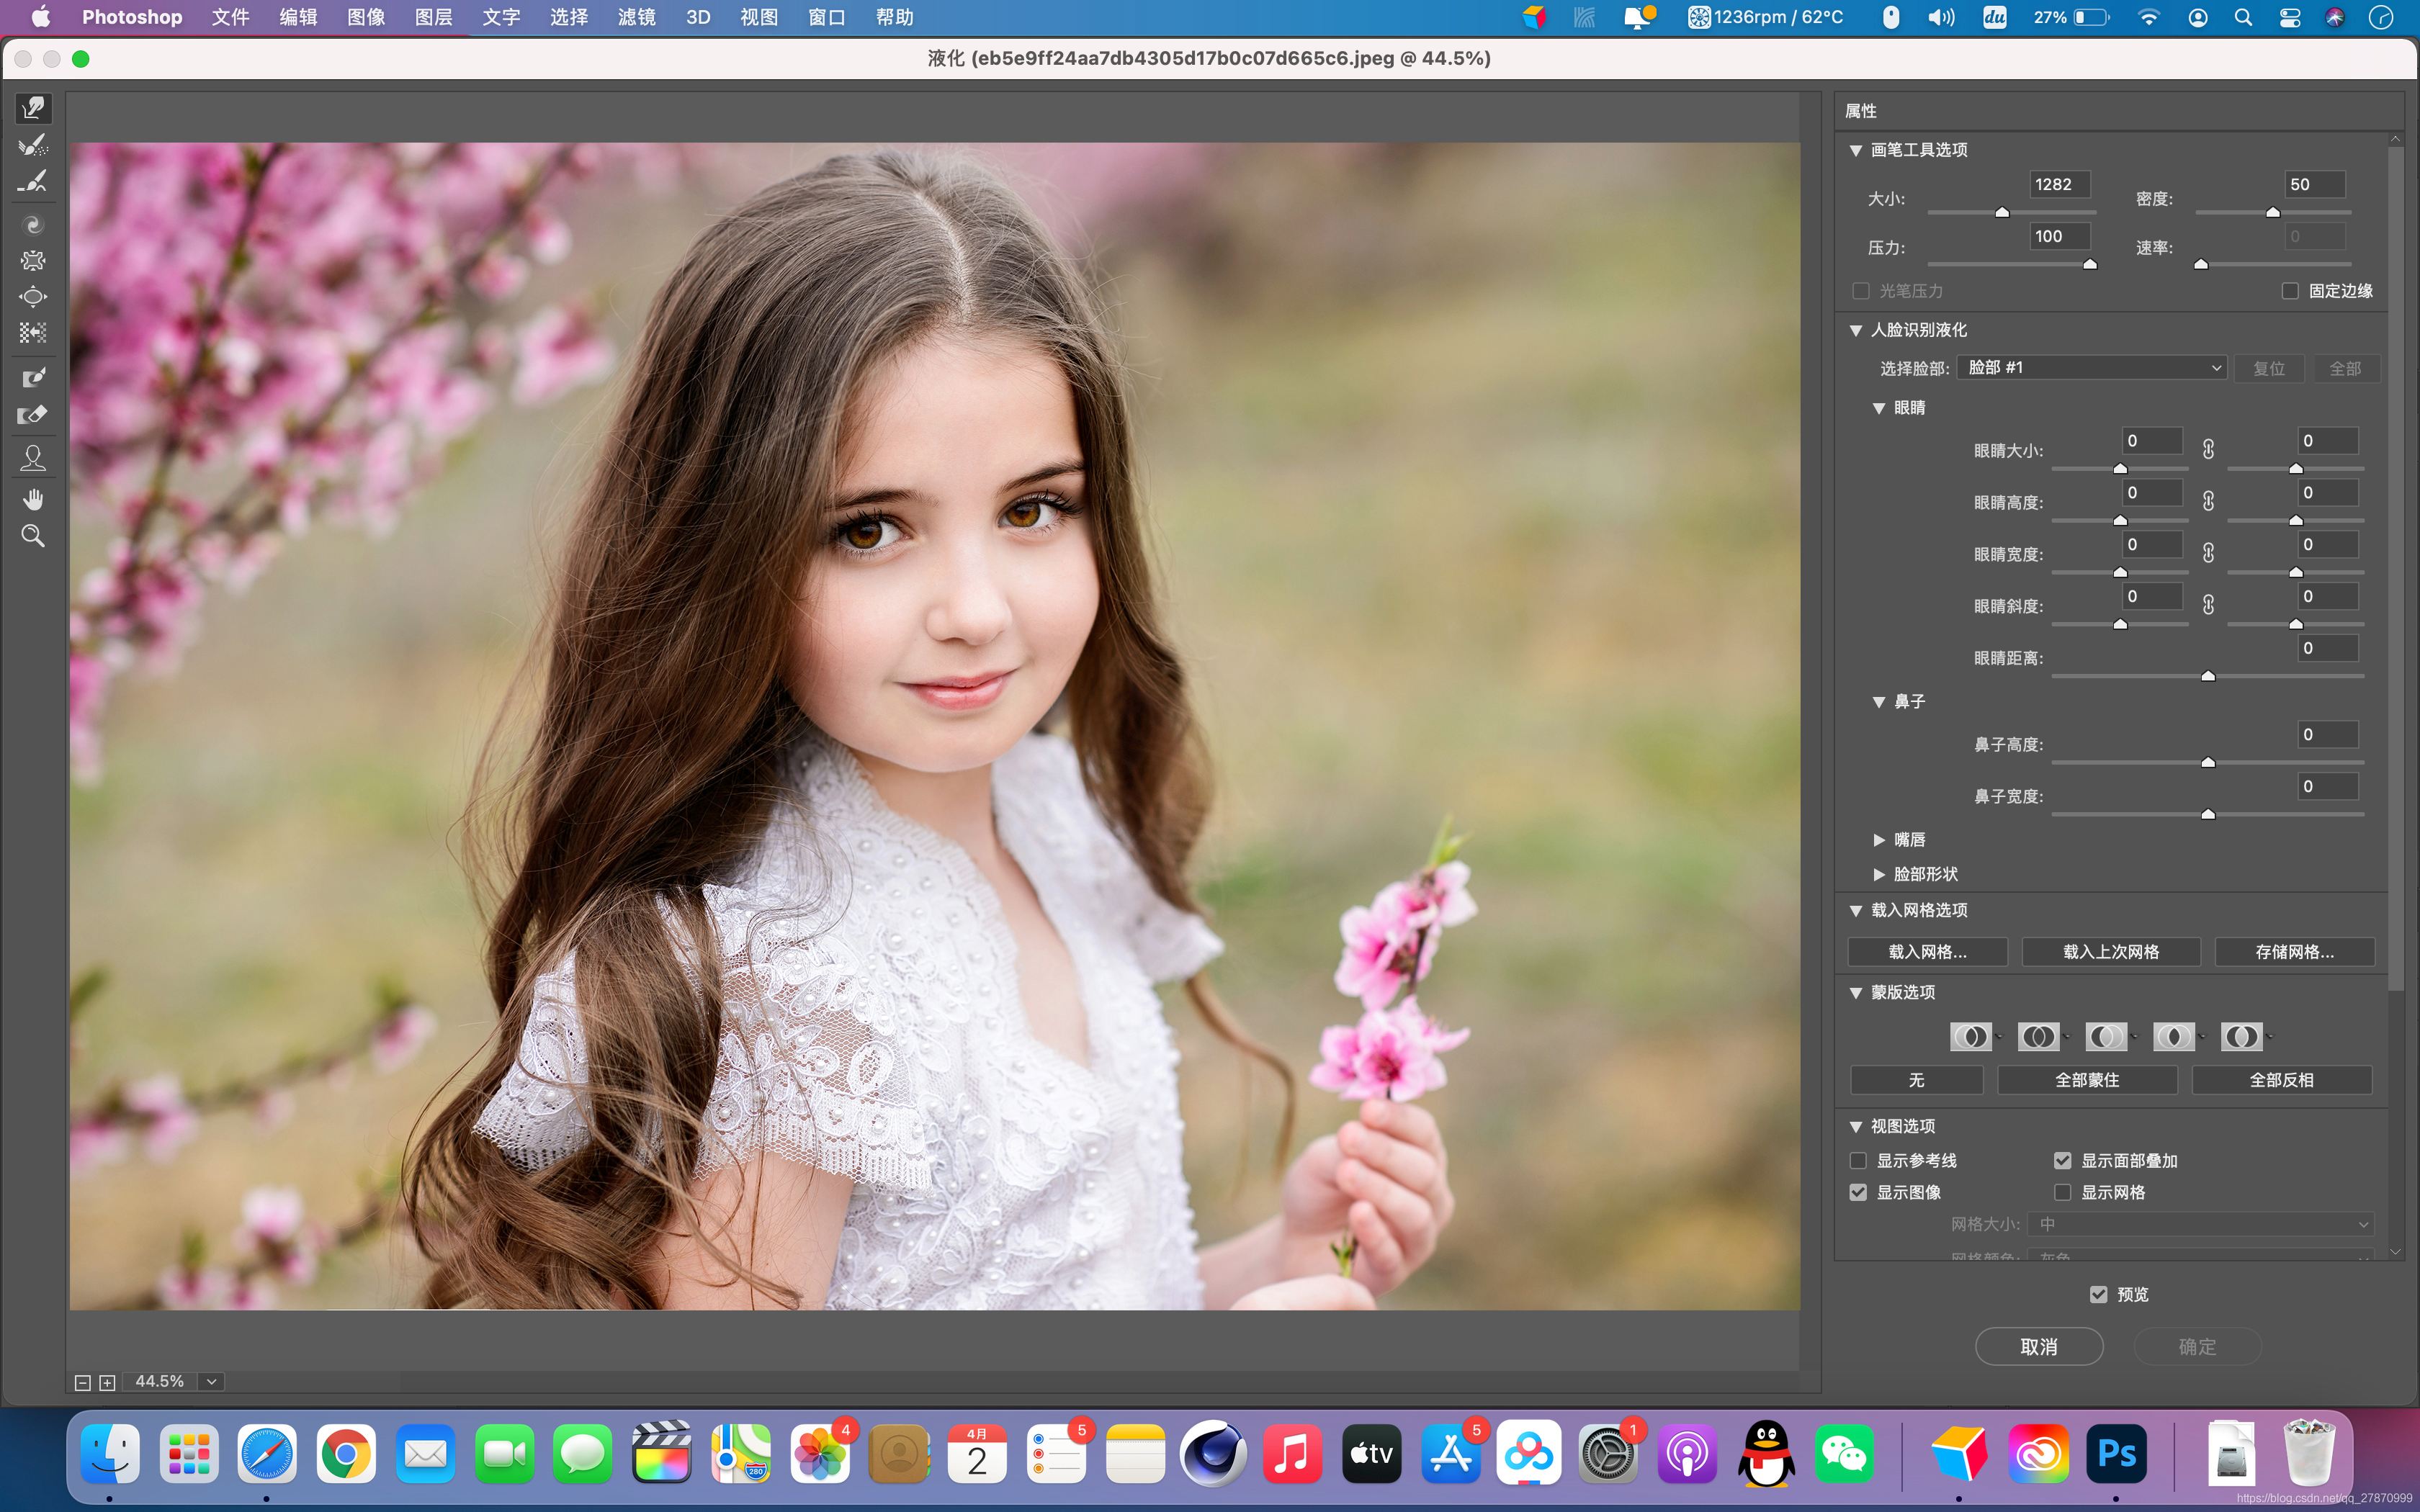The height and width of the screenshot is (1512, 2420).
Task: Collapse the 视图选项 section
Action: (1856, 1126)
